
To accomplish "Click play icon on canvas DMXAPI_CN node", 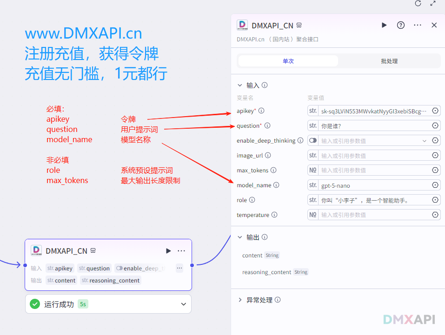I will point(168,251).
